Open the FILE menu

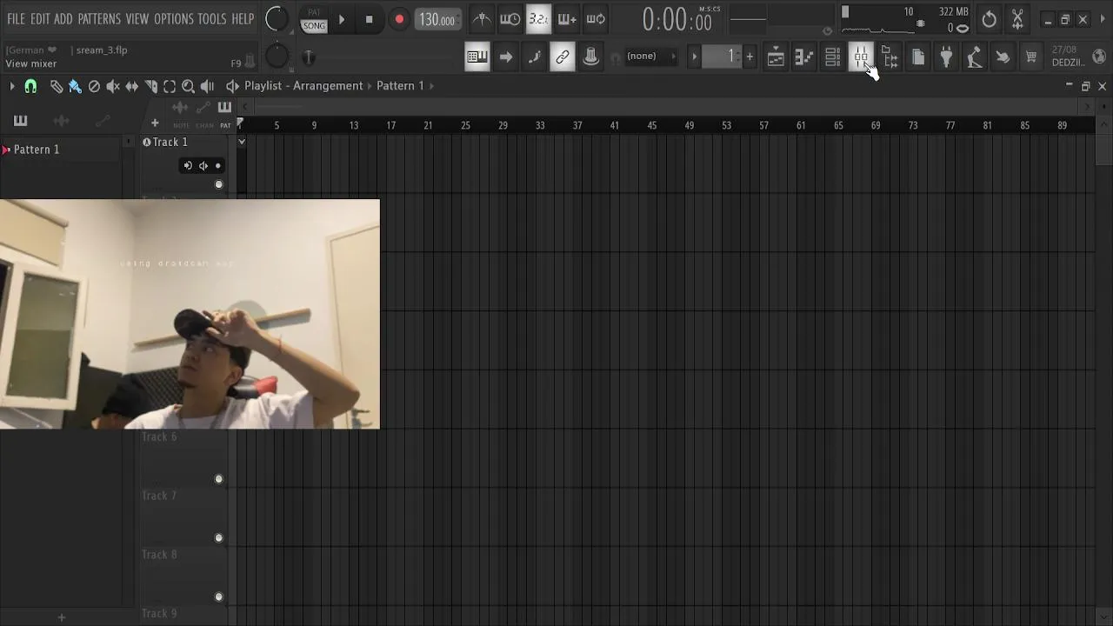(x=16, y=19)
